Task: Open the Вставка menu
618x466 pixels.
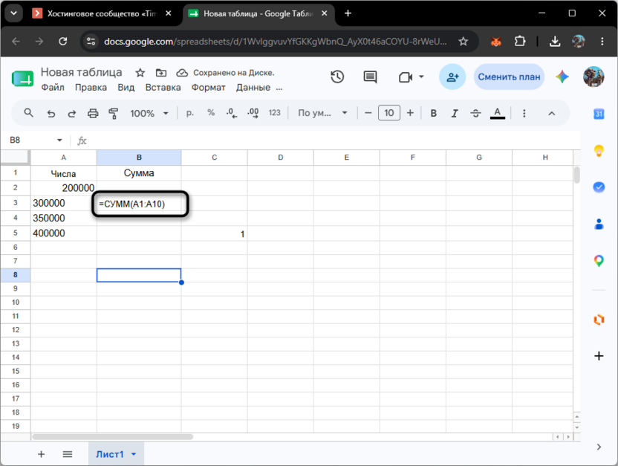Action: (x=163, y=88)
